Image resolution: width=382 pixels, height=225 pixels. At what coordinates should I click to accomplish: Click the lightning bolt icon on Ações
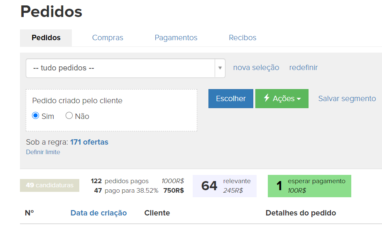[x=267, y=99]
